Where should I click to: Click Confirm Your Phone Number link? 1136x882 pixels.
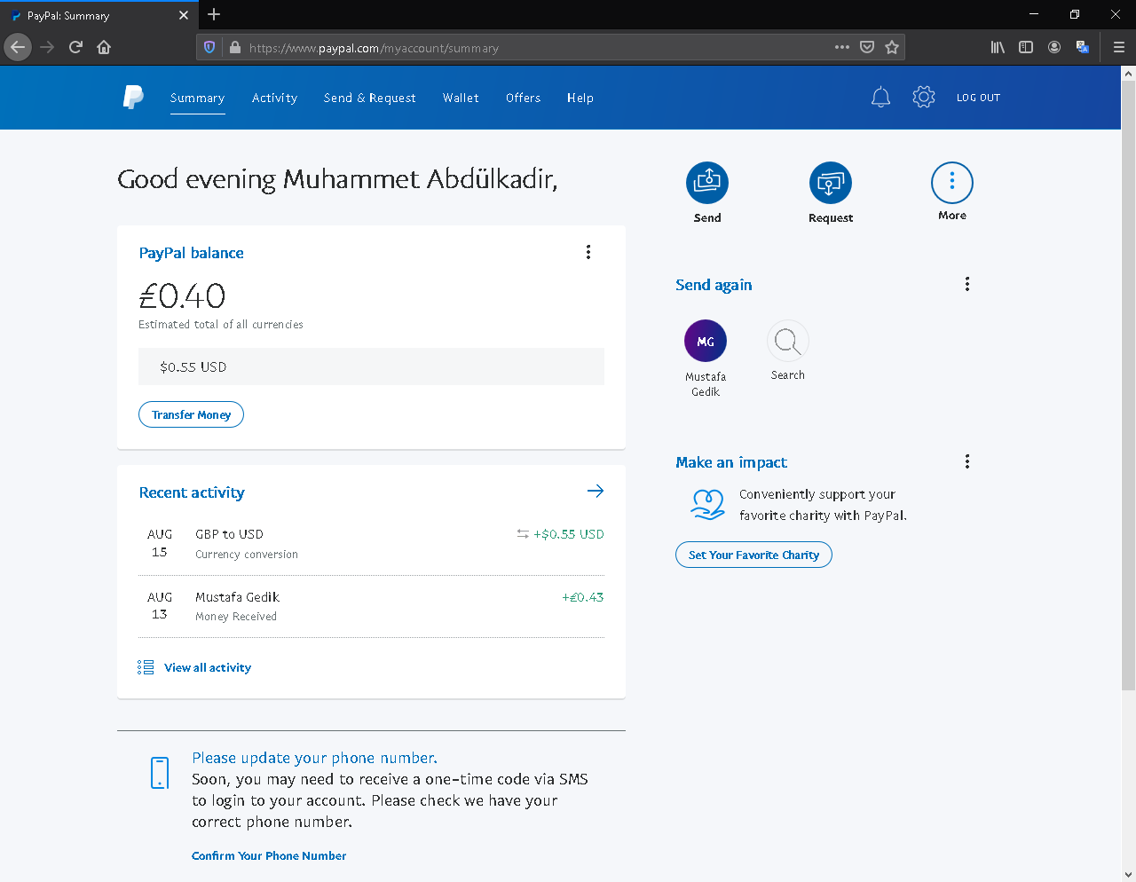coord(269,855)
